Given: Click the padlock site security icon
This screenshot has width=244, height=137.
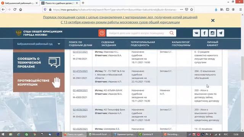Looking at the screenshot, I should pyautogui.click(x=50, y=10).
